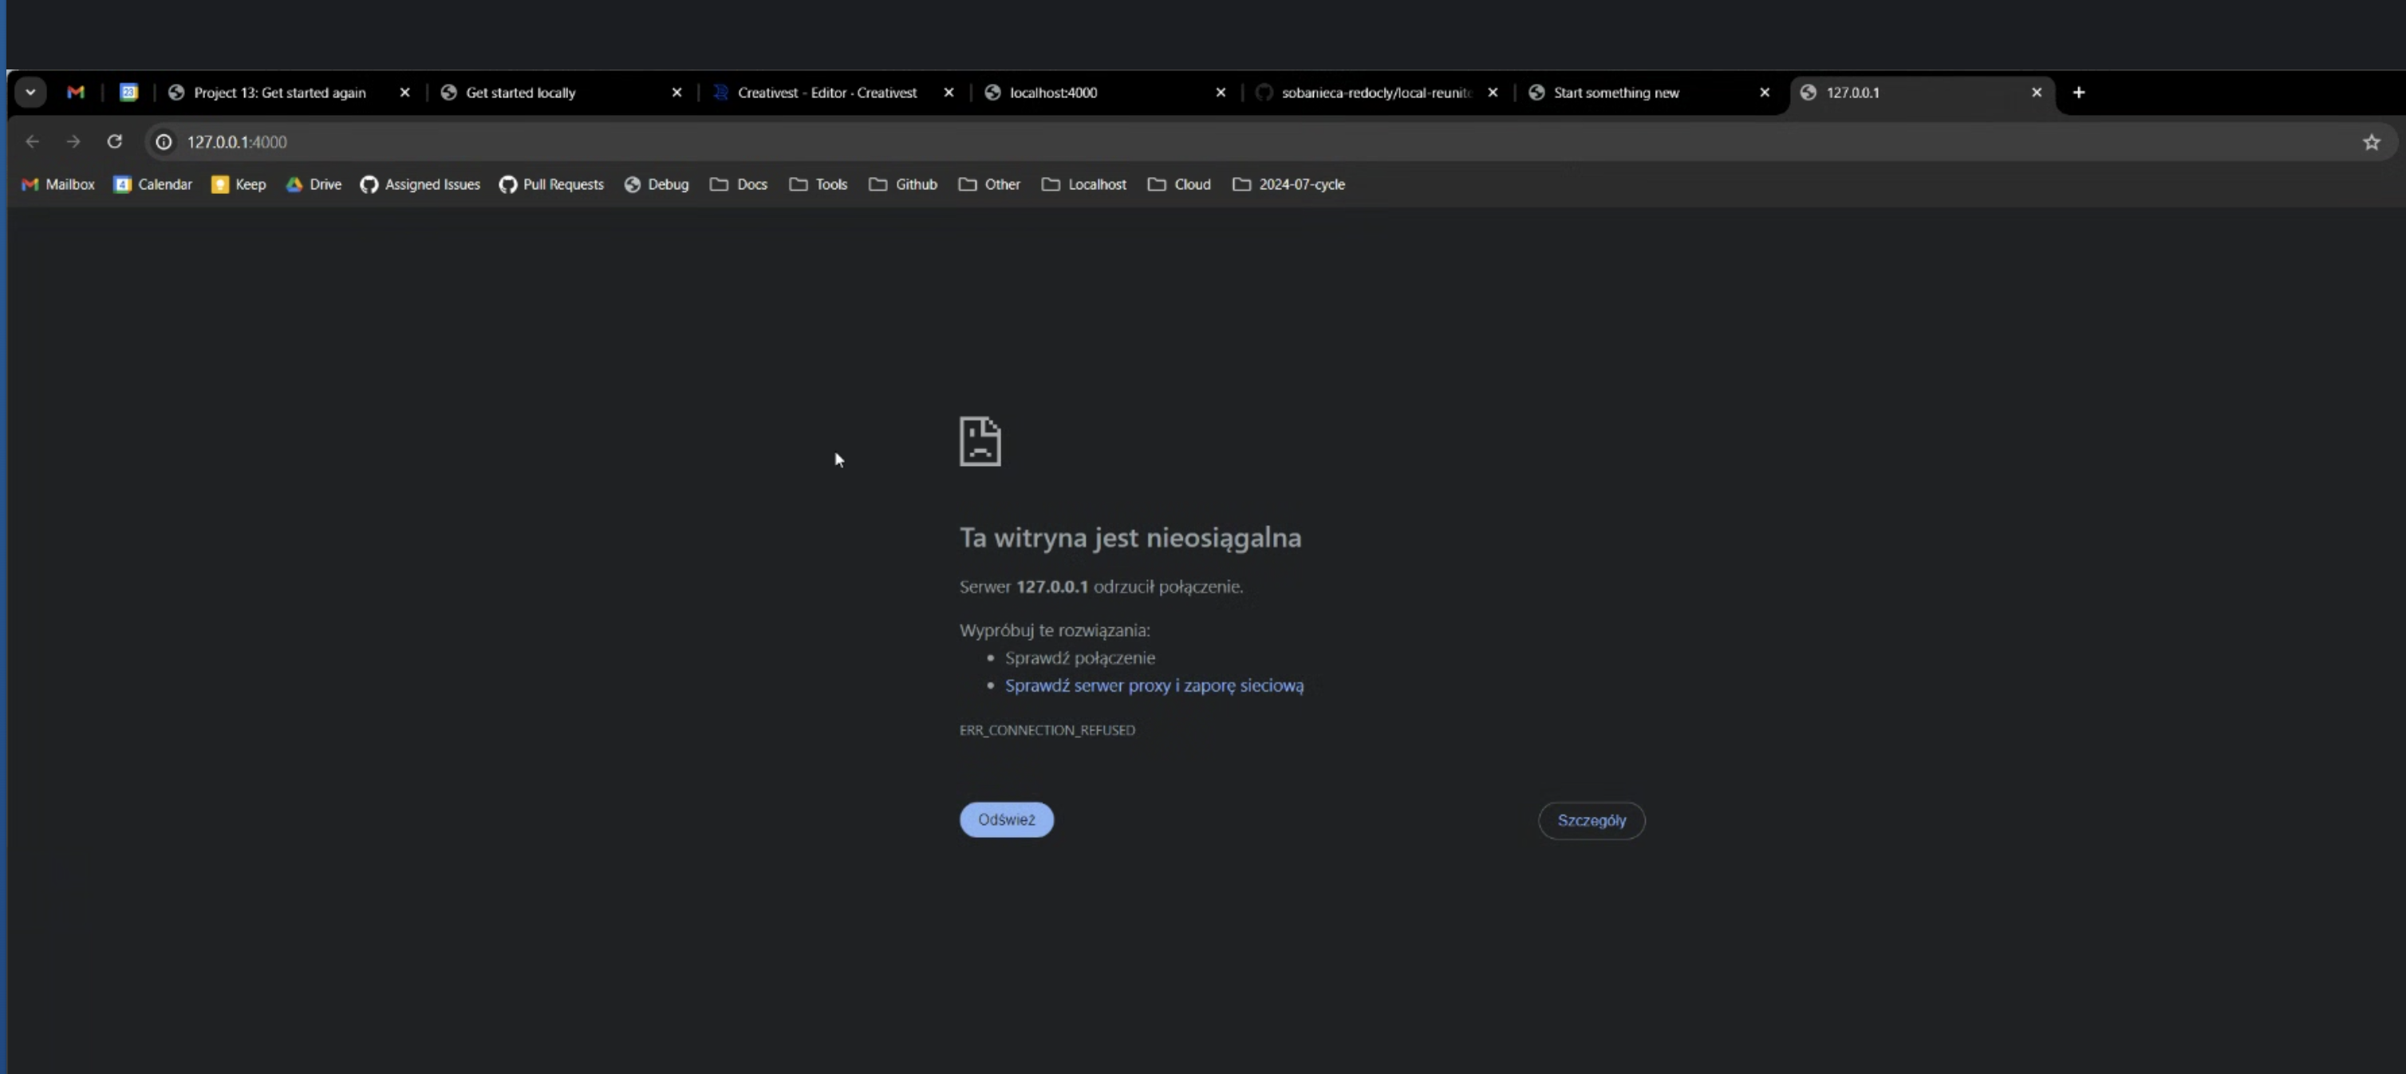
Task: Open the Keep bookmark
Action: click(239, 185)
